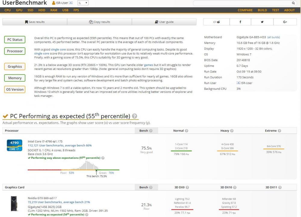Click the help icon beside the 97th percentile text
Screen dimensions: 301x217
pyautogui.click(x=103, y=158)
